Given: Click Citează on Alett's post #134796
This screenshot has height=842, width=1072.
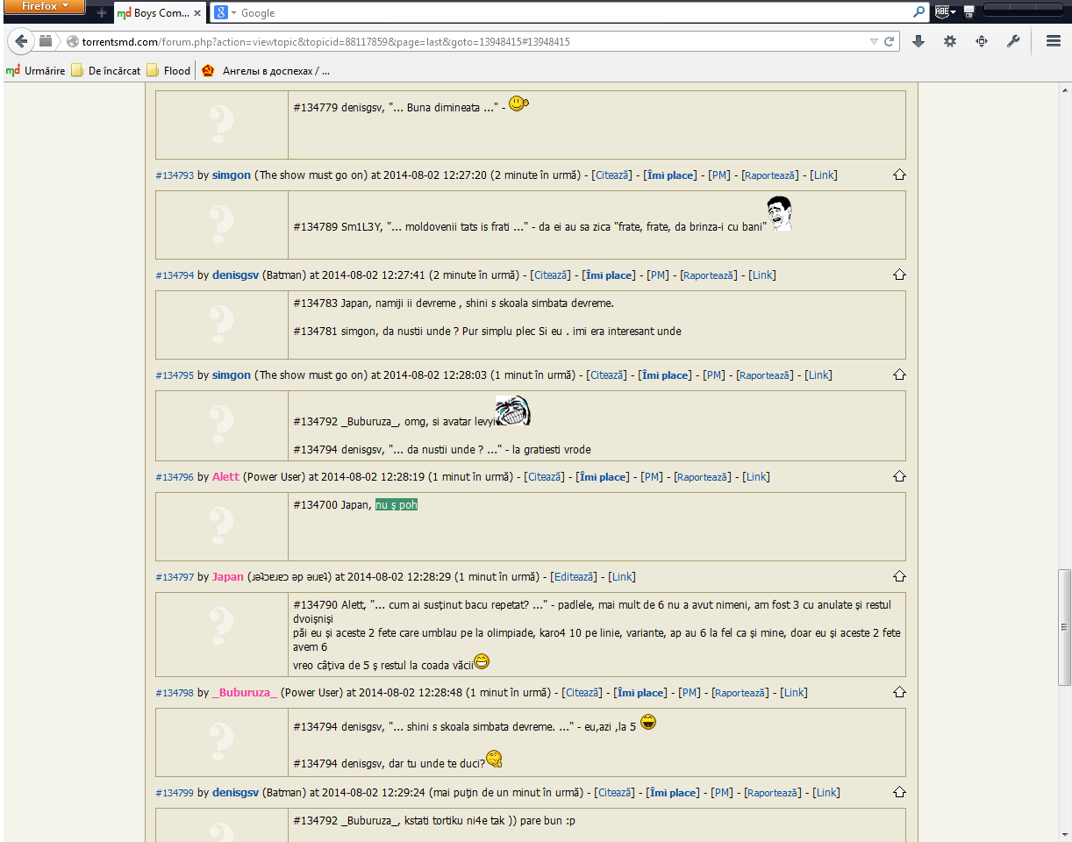Looking at the screenshot, I should (546, 477).
